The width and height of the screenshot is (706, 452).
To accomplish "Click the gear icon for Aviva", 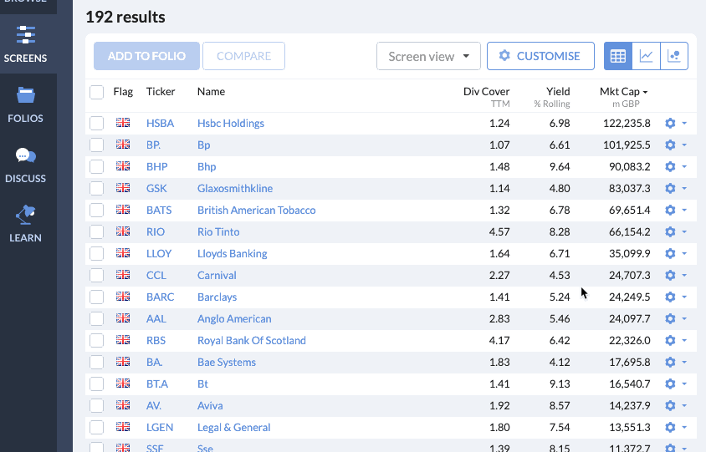I will click(670, 406).
